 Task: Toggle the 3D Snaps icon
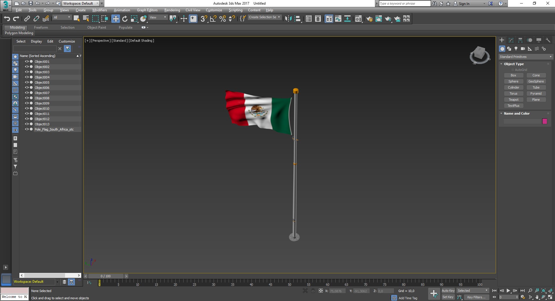tap(204, 19)
